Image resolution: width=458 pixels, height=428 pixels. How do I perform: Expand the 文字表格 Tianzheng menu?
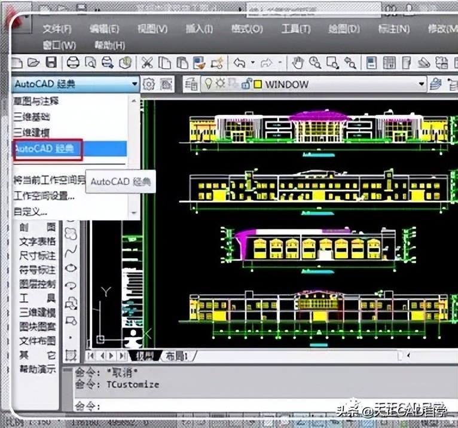point(38,241)
